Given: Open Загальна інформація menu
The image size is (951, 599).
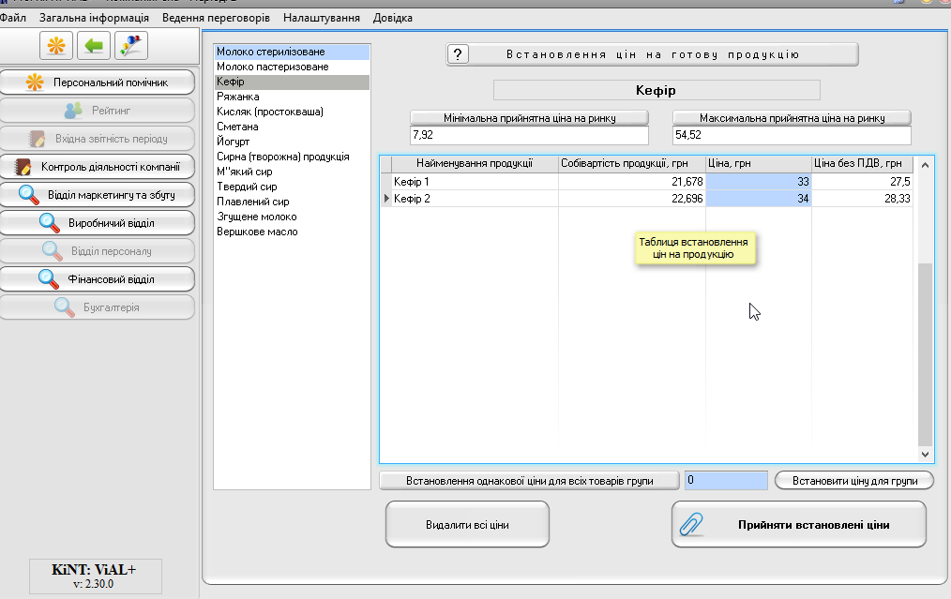Looking at the screenshot, I should (x=94, y=18).
